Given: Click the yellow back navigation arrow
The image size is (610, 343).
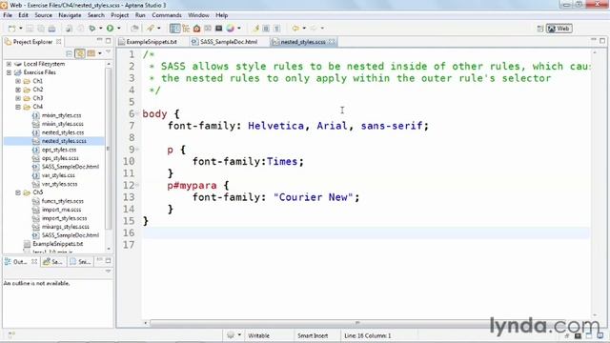Looking at the screenshot, I should coord(295,29).
